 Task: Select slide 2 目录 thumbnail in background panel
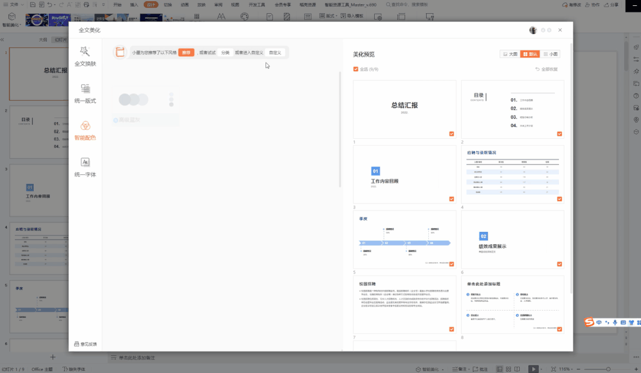pyautogui.click(x=39, y=133)
